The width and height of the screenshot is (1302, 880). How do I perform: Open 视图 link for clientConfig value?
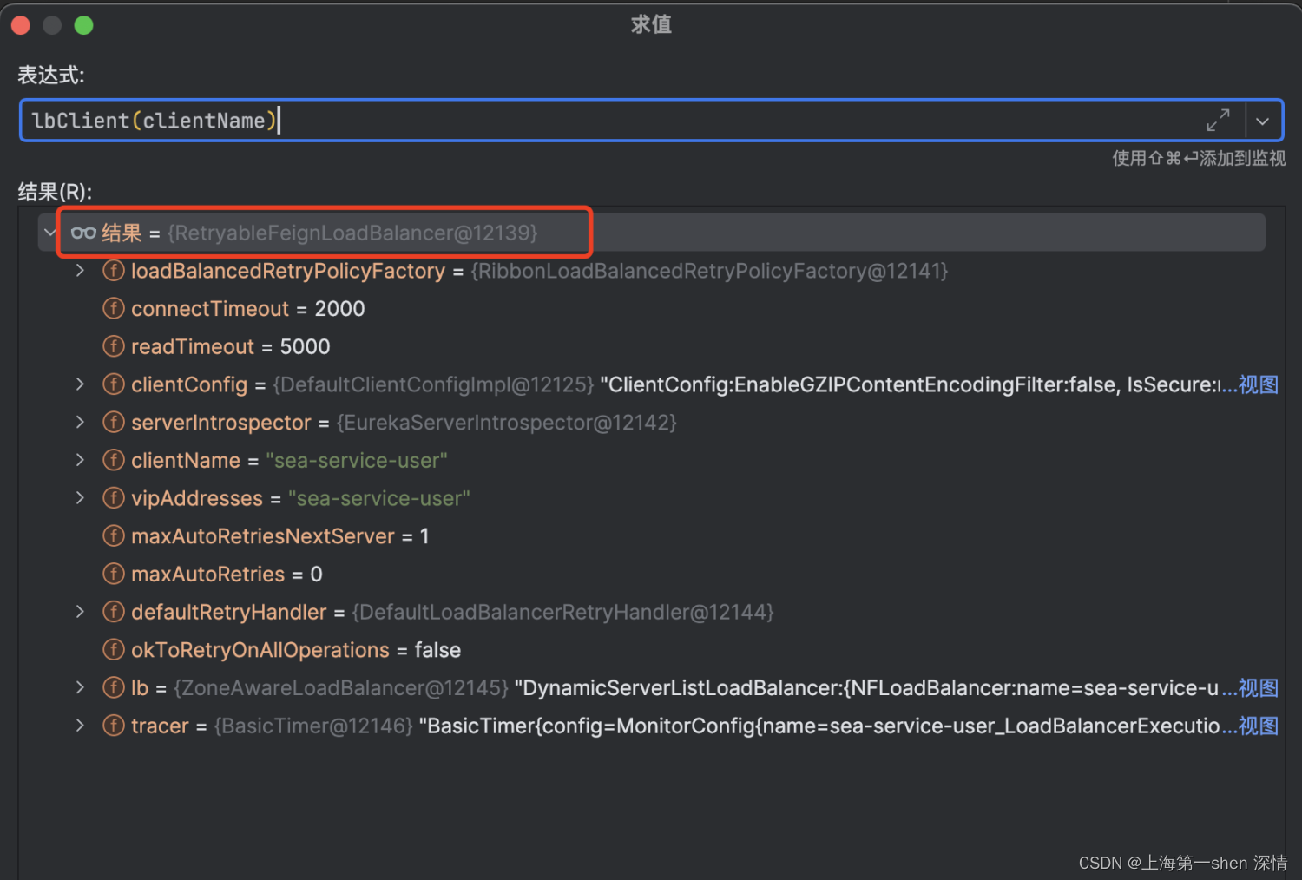(1258, 384)
